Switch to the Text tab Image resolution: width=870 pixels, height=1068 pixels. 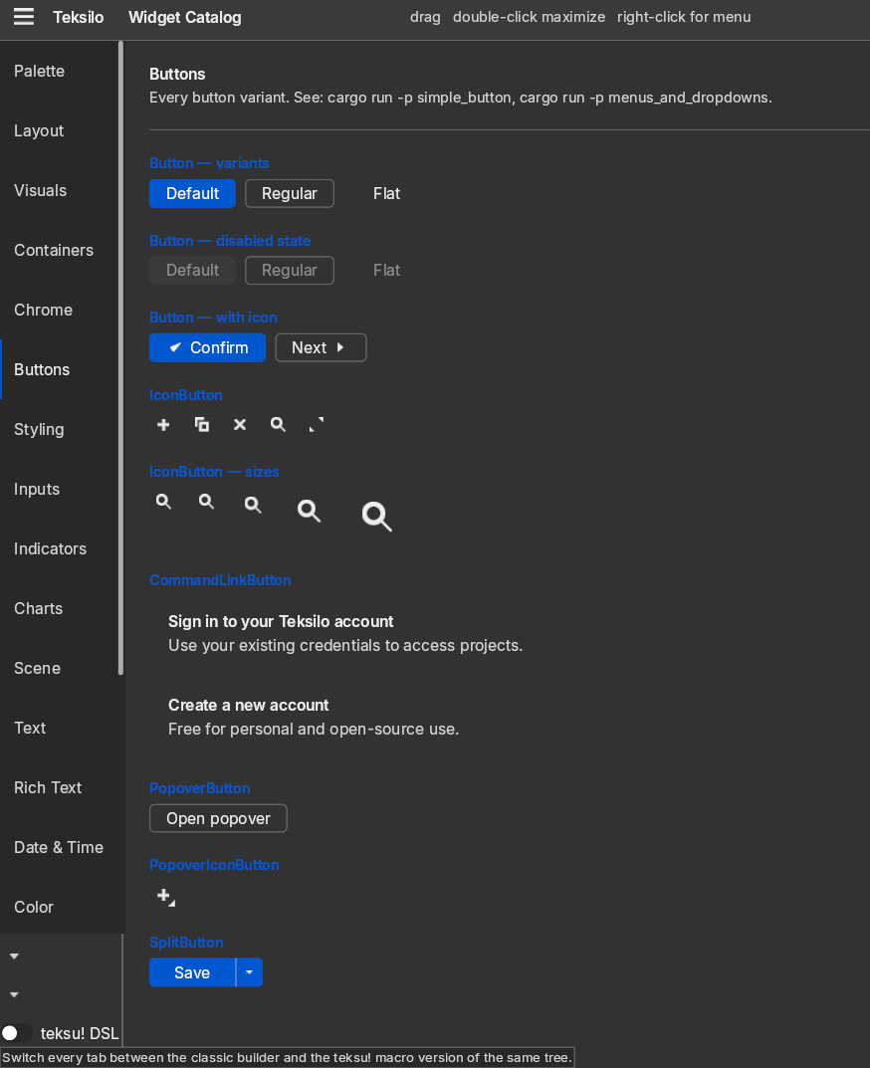point(60,729)
